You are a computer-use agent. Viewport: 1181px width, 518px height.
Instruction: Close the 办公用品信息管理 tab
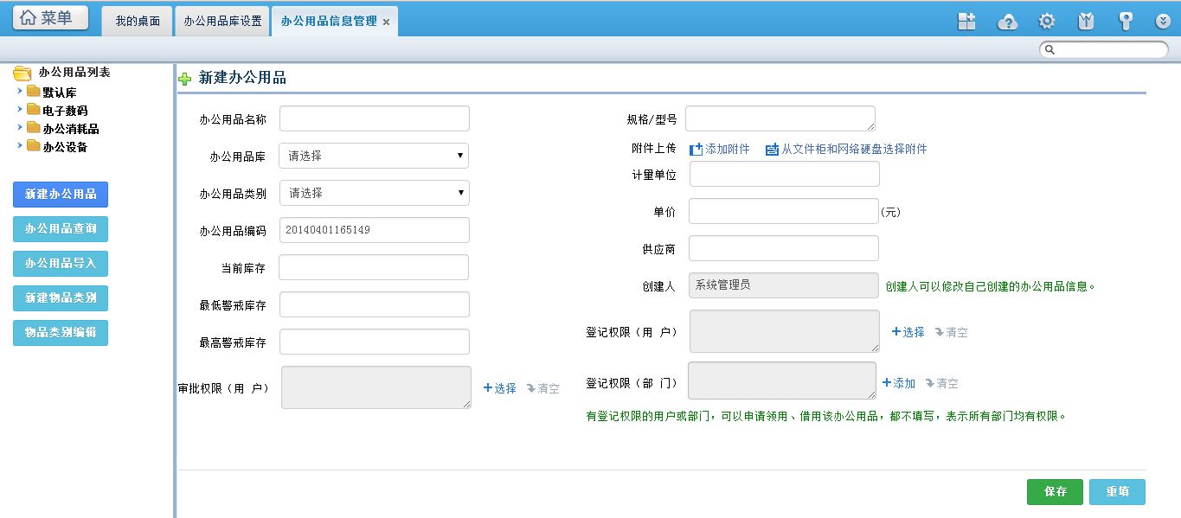(386, 22)
